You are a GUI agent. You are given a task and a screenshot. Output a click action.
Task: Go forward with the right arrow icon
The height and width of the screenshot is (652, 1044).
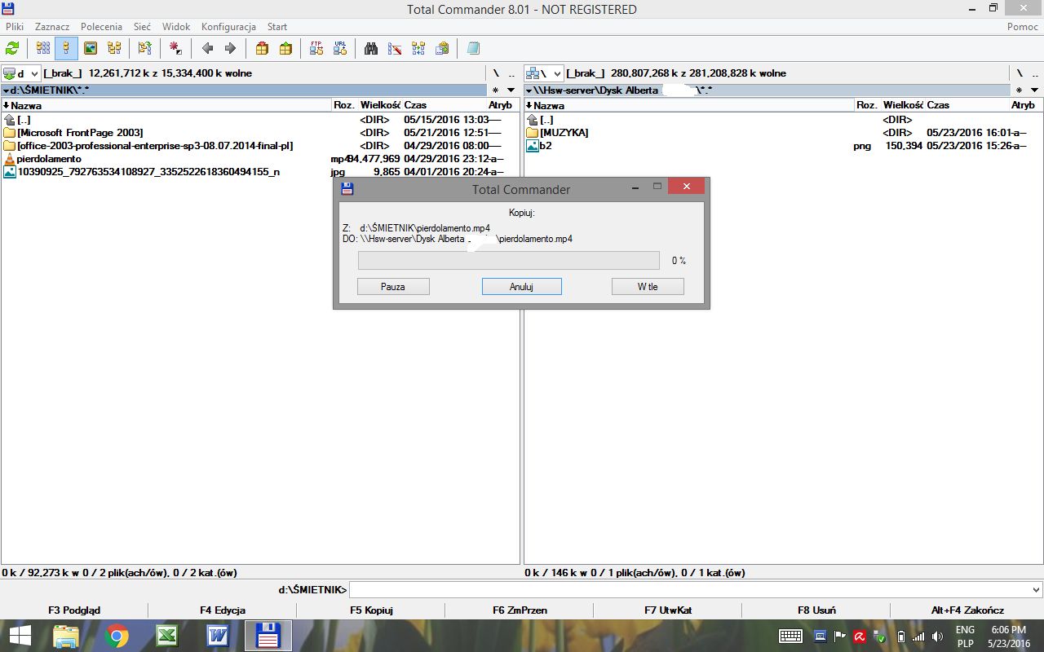[230, 48]
